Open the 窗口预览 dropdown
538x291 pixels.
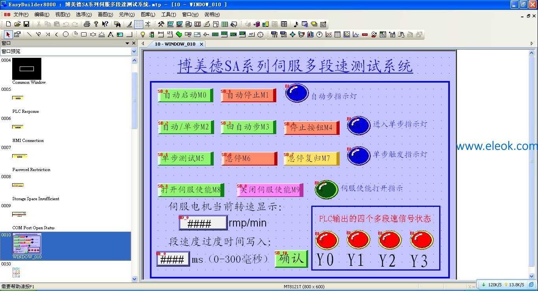click(134, 52)
